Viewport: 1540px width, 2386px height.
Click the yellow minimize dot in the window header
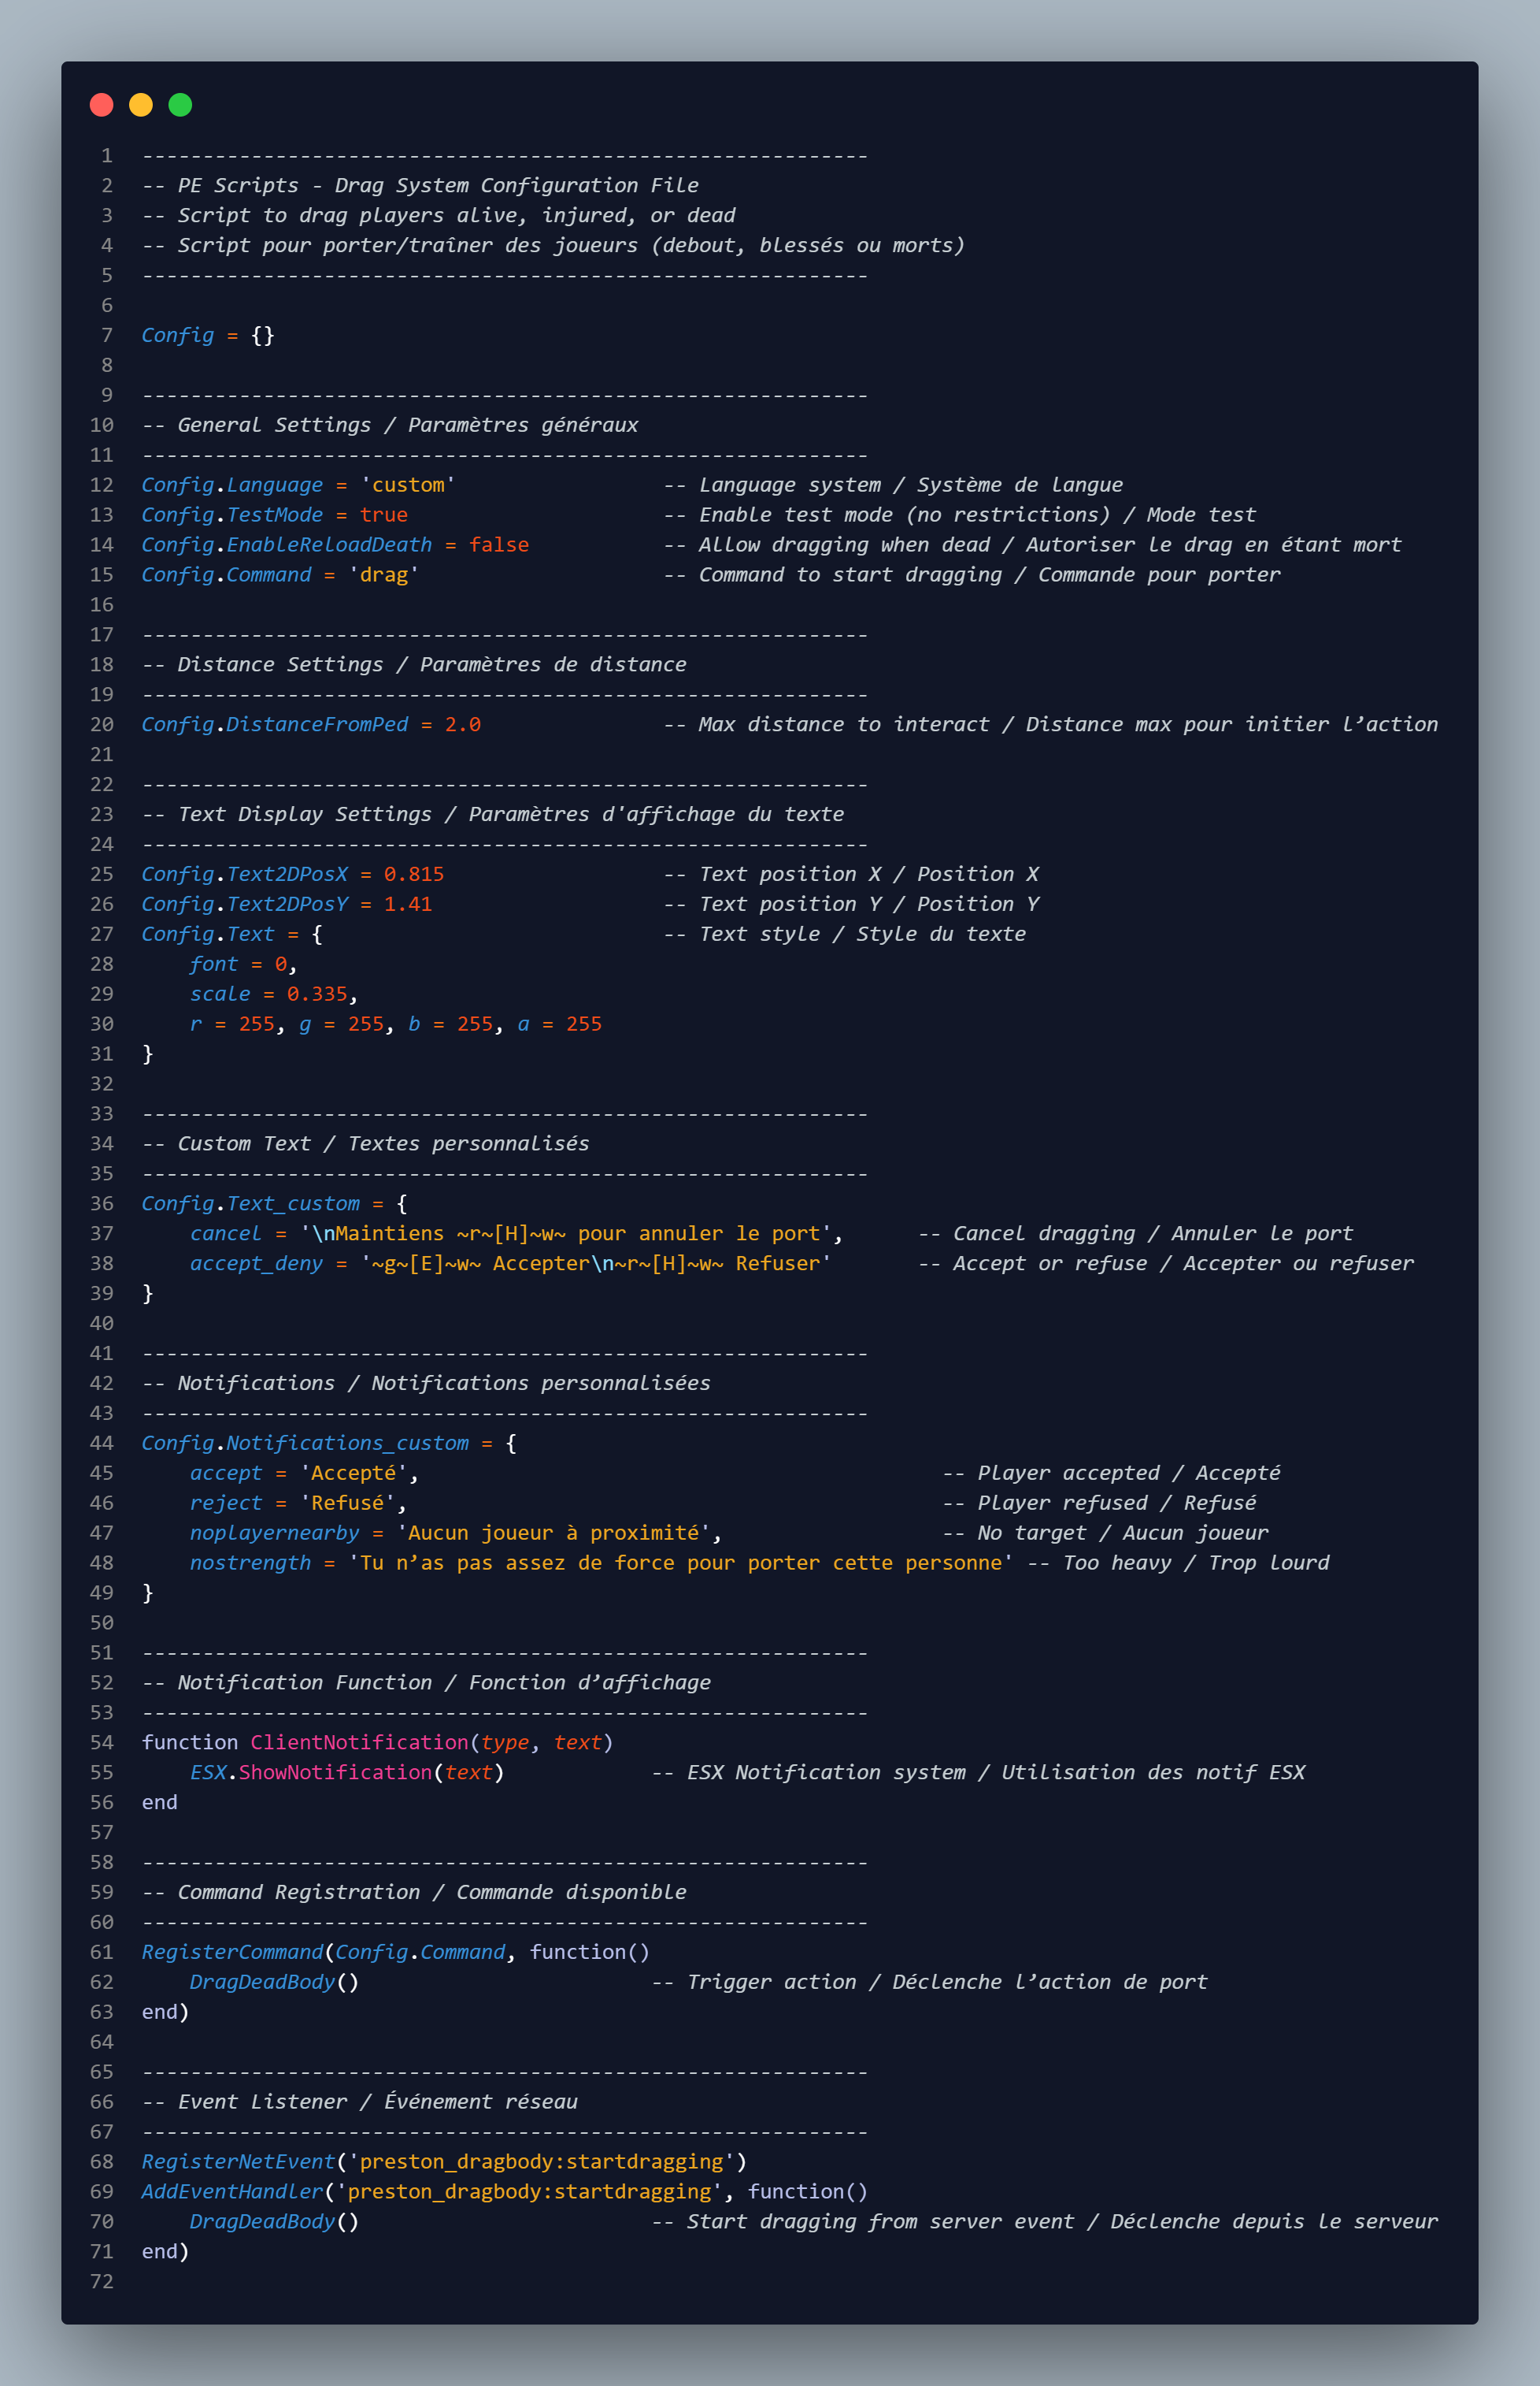[x=141, y=105]
